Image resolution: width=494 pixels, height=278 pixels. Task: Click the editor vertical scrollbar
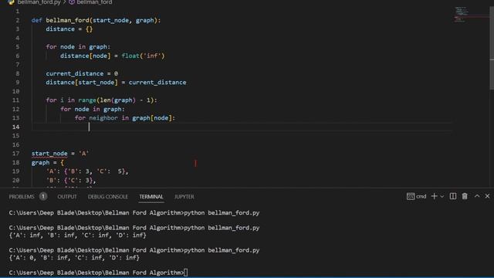pos(492,47)
